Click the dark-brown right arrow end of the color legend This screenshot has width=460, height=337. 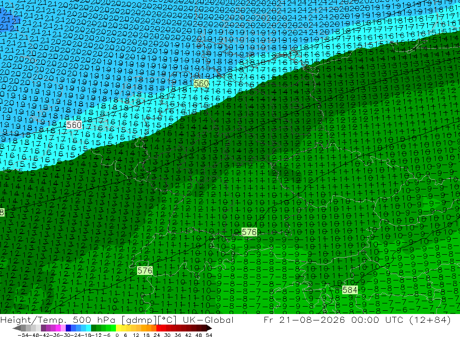click(x=209, y=328)
